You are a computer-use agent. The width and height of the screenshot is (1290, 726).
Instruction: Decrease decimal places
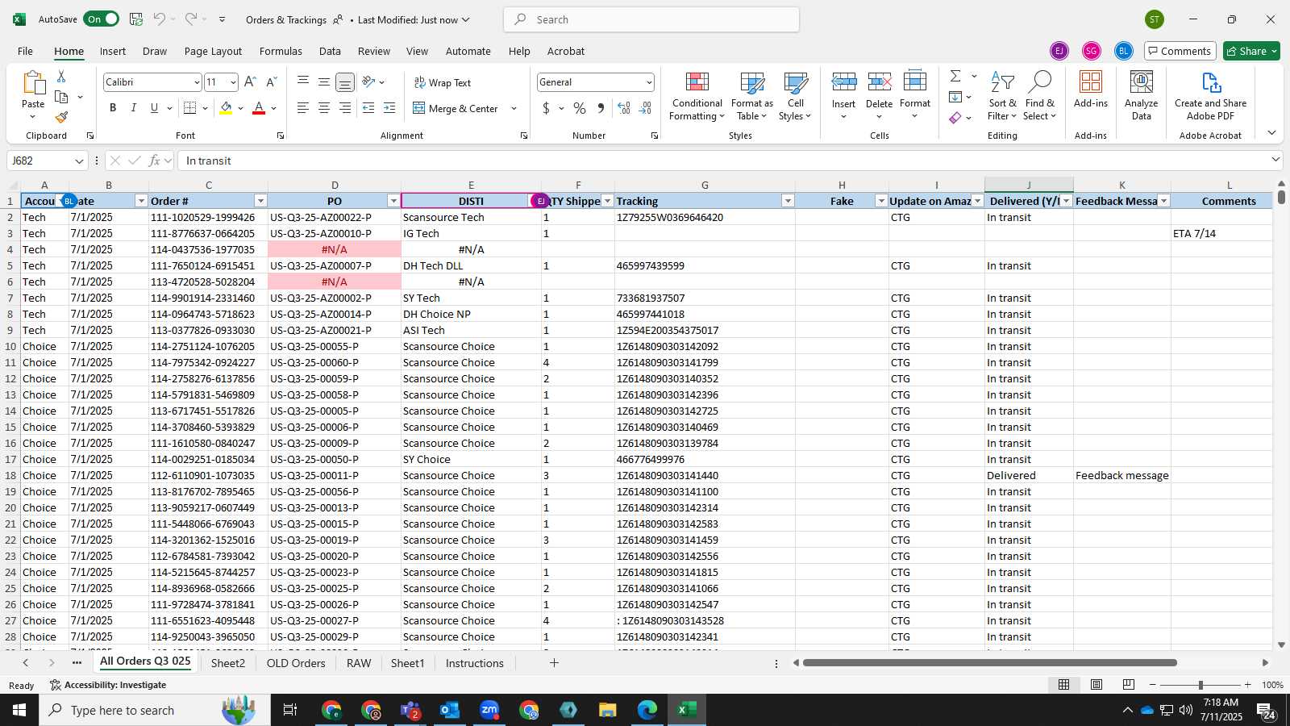645,108
